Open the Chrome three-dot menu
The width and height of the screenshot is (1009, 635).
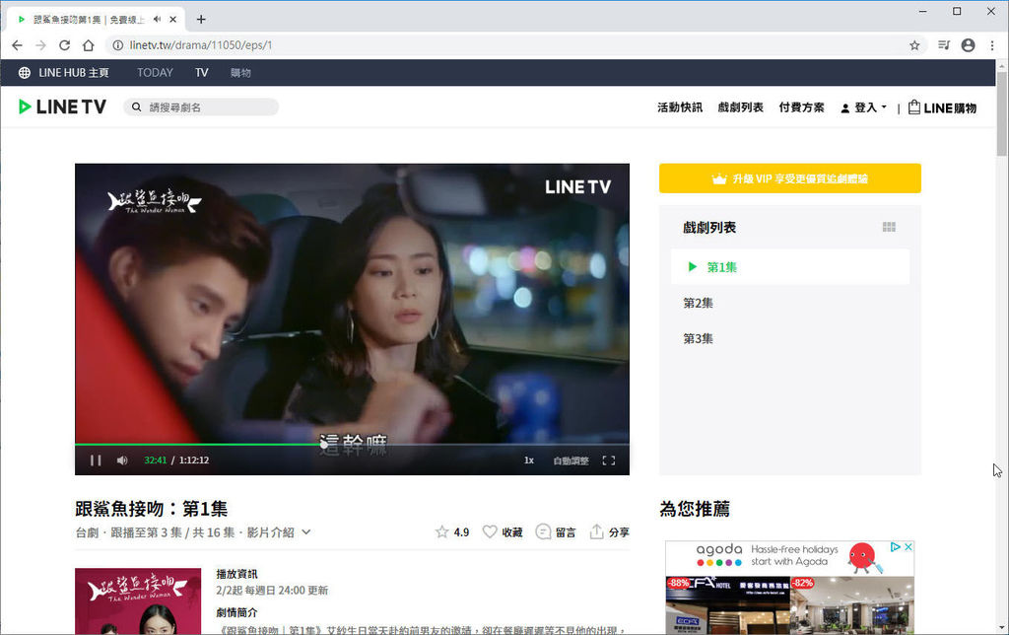click(991, 45)
